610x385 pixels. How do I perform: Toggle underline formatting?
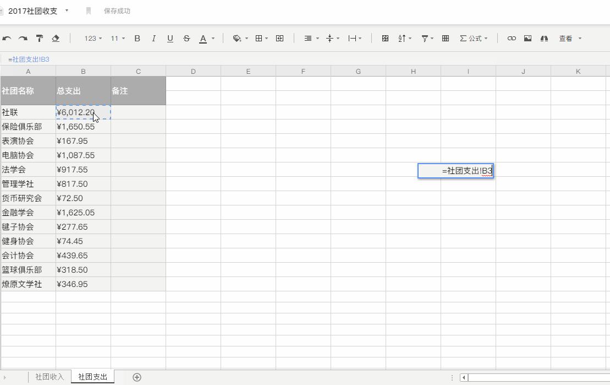click(170, 38)
